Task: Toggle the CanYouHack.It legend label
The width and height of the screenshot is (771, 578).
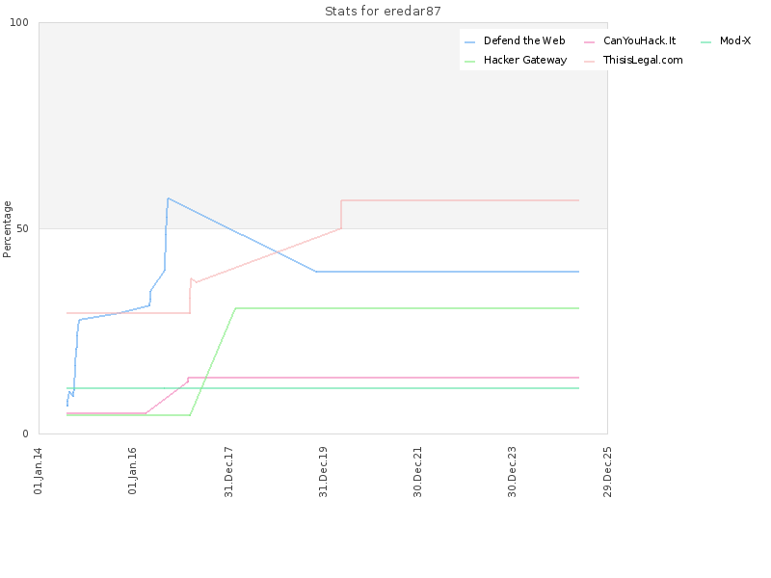Action: coord(639,40)
